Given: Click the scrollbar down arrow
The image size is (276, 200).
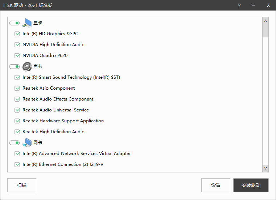Looking at the screenshot, I should tap(265, 168).
